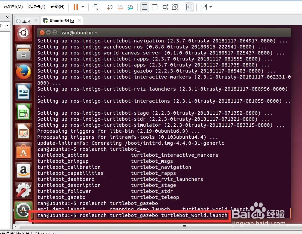Open the 虚拟机(M) menu
Image resolution: width=302 pixels, height=234 pixels.
[x=13, y=7]
